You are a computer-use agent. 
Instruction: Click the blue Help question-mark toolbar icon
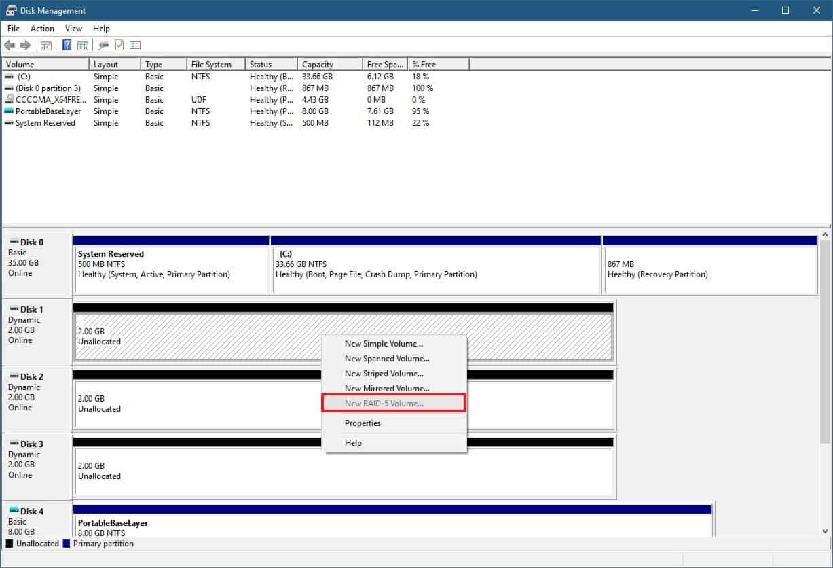(67, 46)
